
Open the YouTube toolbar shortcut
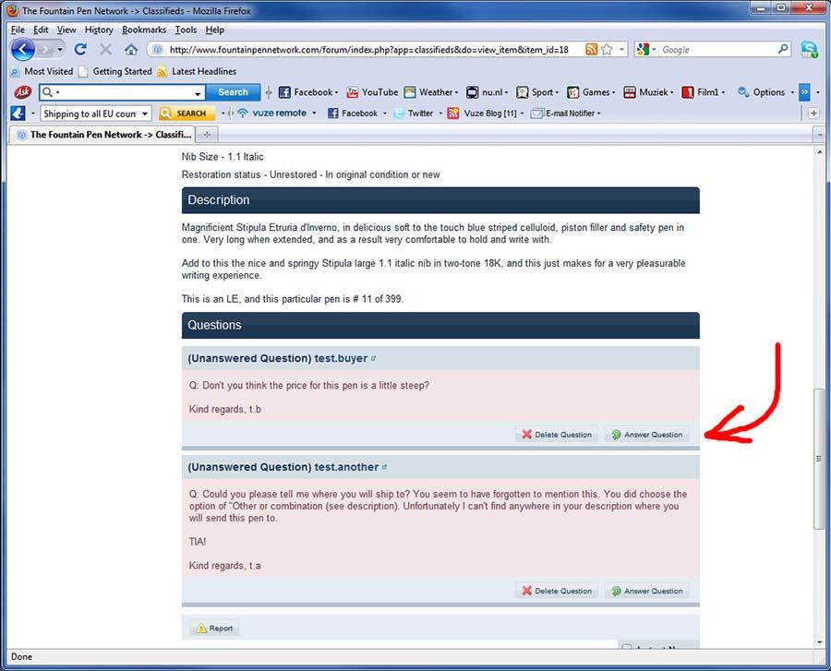(372, 92)
